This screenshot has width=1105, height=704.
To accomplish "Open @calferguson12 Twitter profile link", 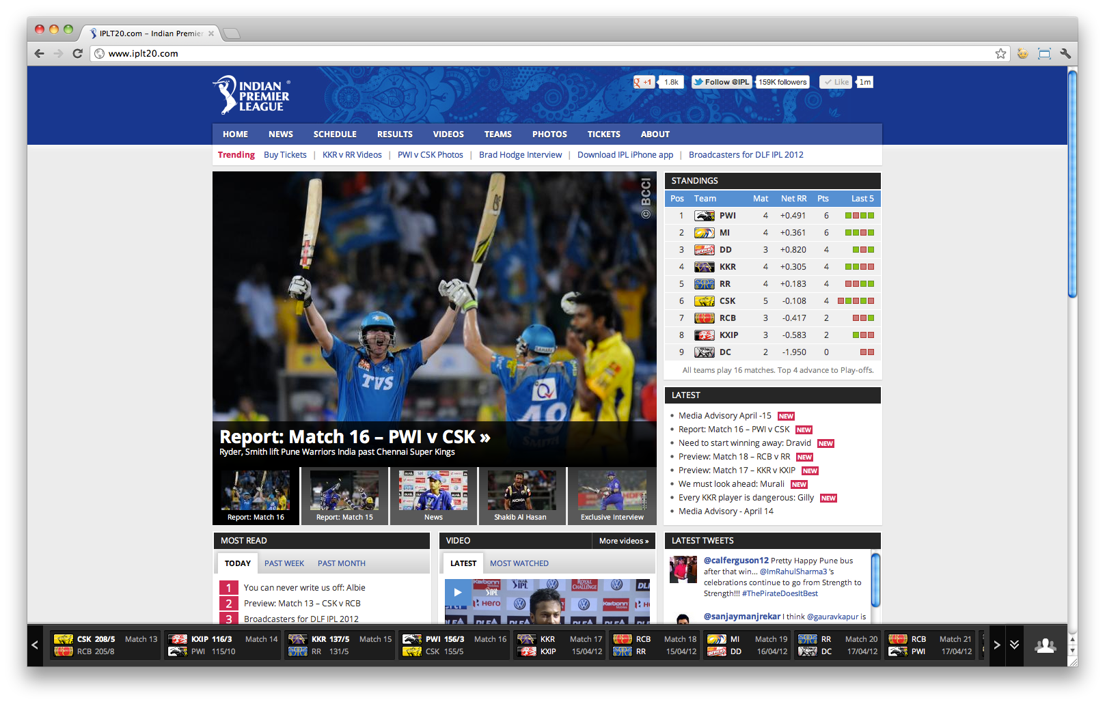I will 736,561.
